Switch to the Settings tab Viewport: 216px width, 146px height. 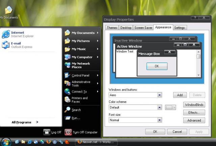click(x=180, y=28)
